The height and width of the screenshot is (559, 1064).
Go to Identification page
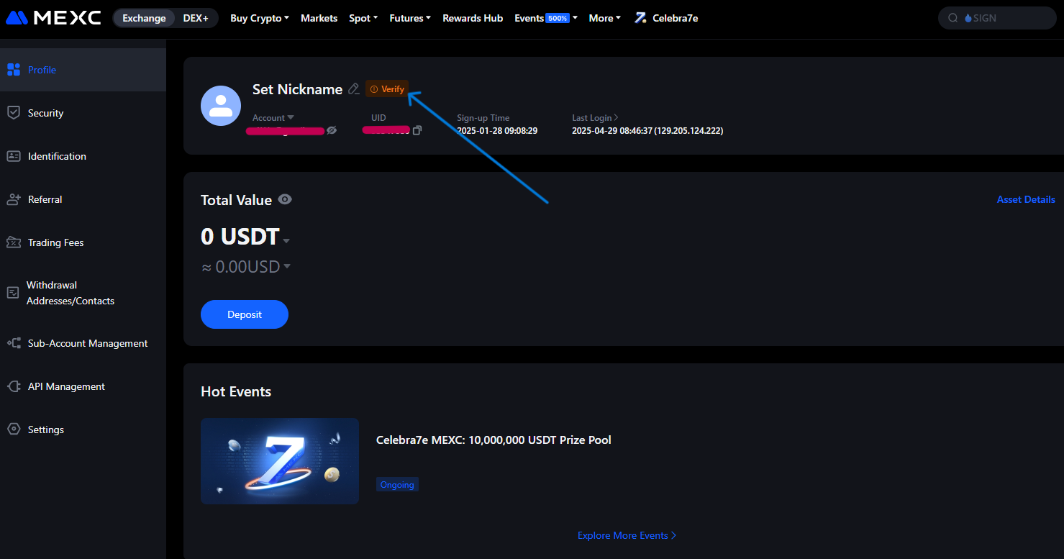coord(83,156)
